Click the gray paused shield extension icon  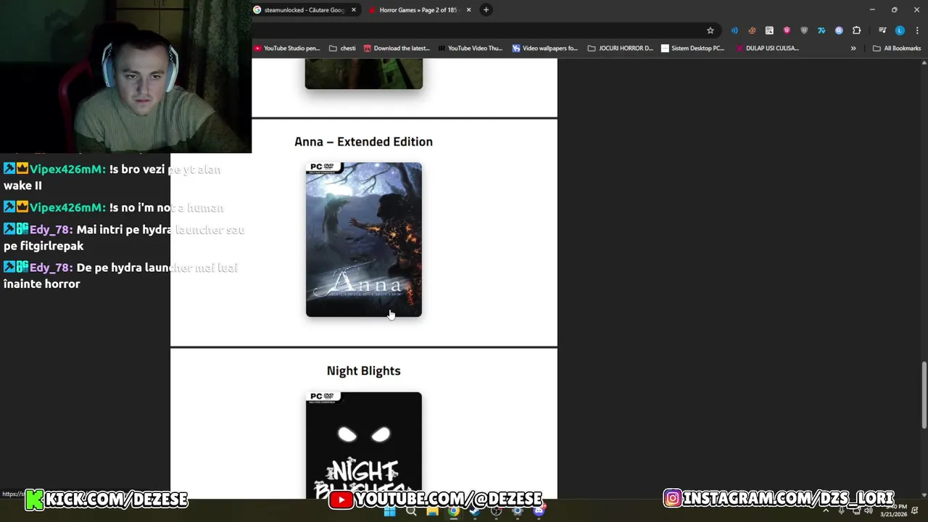point(804,30)
